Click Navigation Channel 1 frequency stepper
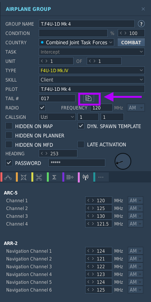This screenshot has width=151, height=302. (x=99, y=251)
